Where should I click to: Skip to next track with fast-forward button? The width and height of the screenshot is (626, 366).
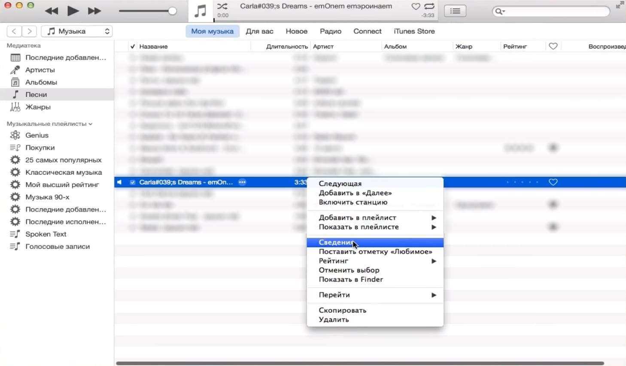point(94,11)
